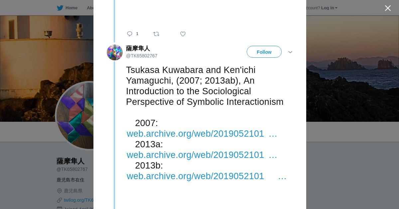Expand tweet options chevron next to Follow
This screenshot has width=399, height=209.
point(290,52)
